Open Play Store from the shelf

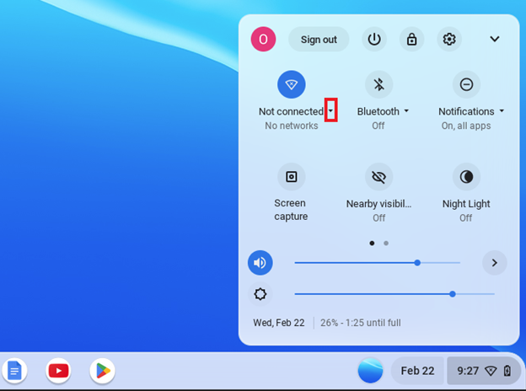[x=102, y=370]
